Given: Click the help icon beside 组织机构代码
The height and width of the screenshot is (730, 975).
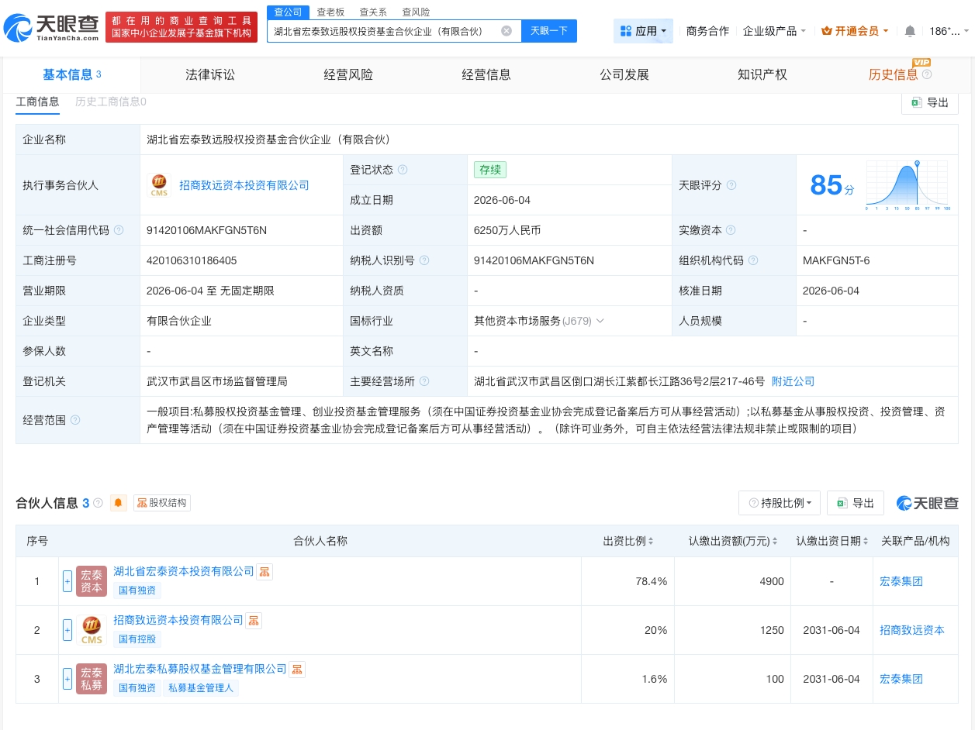Looking at the screenshot, I should pyautogui.click(x=753, y=260).
